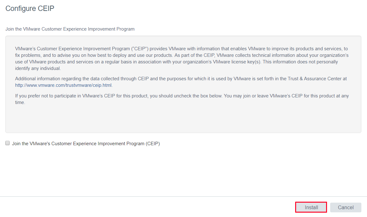Click the checkbox label ending in "Program (CEIP)"
The height and width of the screenshot is (217, 367).
(x=86, y=144)
